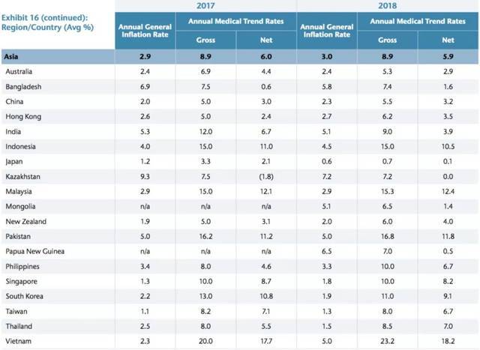
Task: Select the Australia row label
Action: [x=19, y=70]
